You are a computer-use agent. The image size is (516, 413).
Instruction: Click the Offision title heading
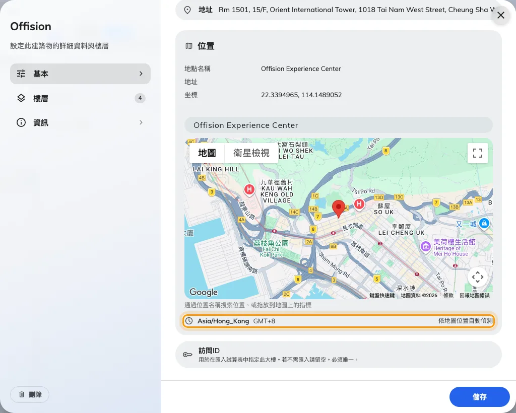tap(31, 26)
